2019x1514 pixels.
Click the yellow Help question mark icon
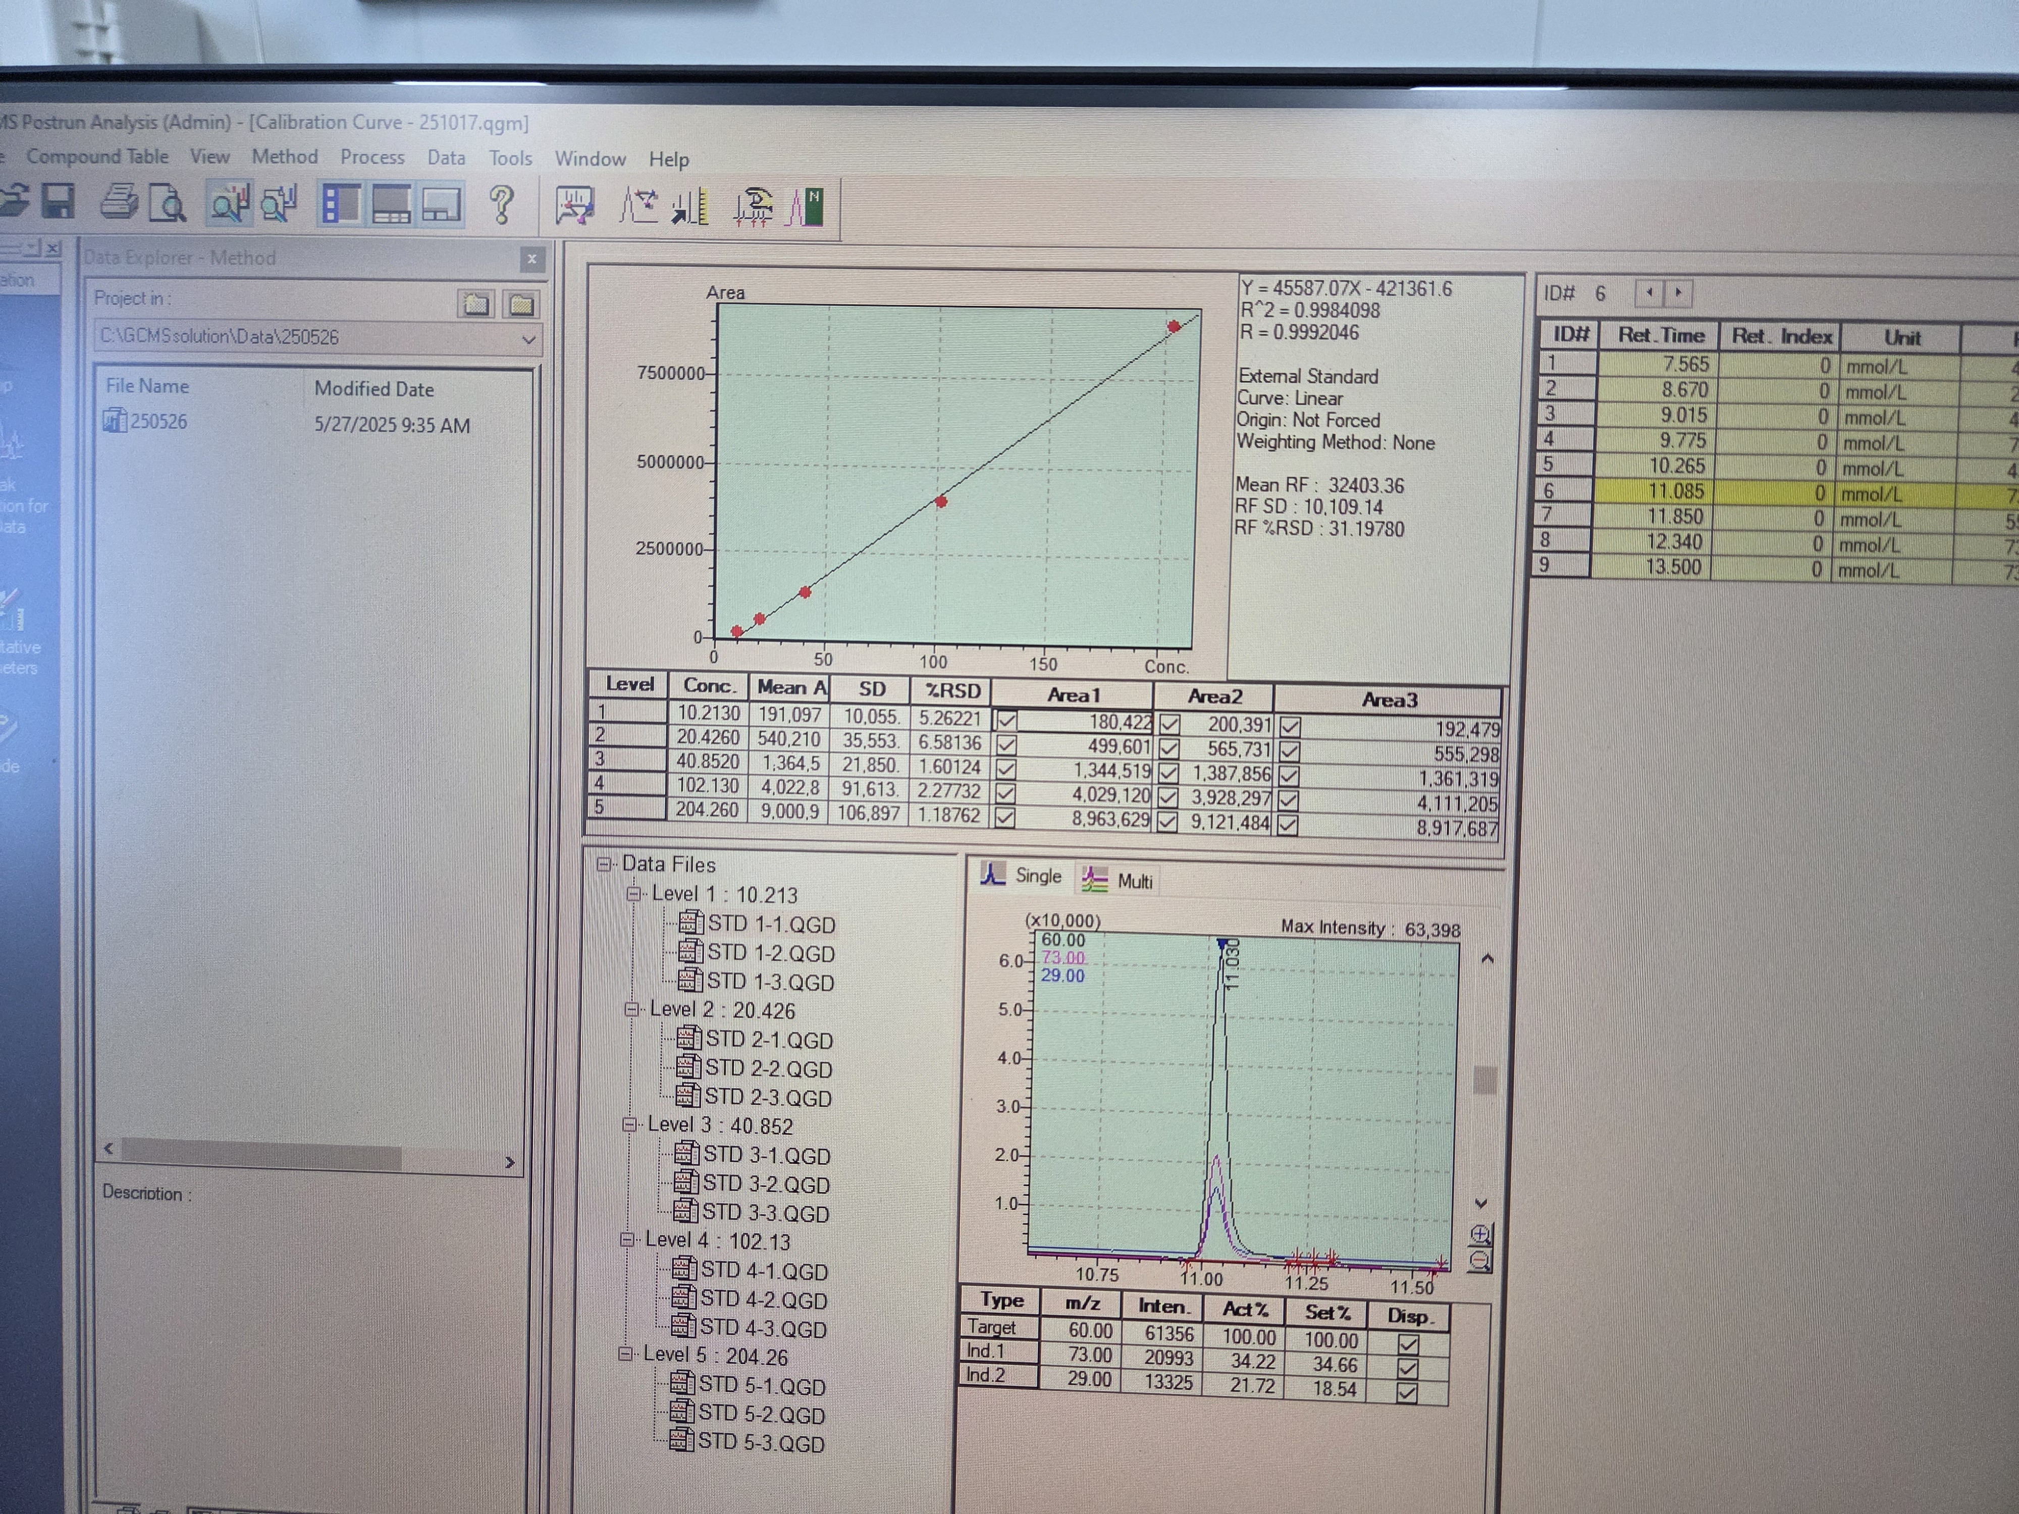(x=501, y=204)
